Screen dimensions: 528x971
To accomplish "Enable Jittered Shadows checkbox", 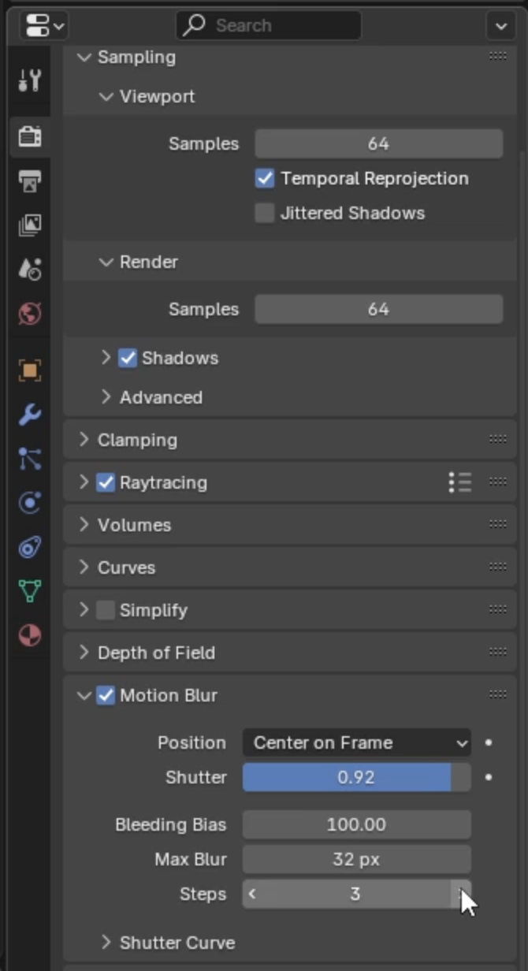I will click(265, 213).
